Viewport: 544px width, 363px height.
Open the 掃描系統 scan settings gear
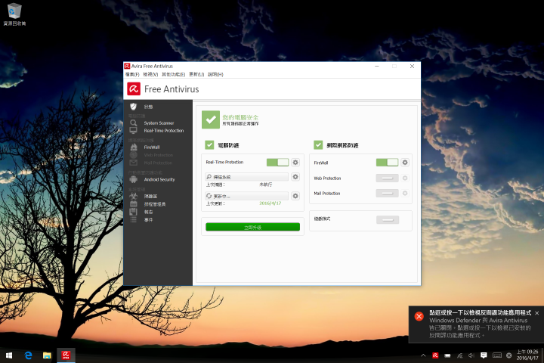(295, 177)
